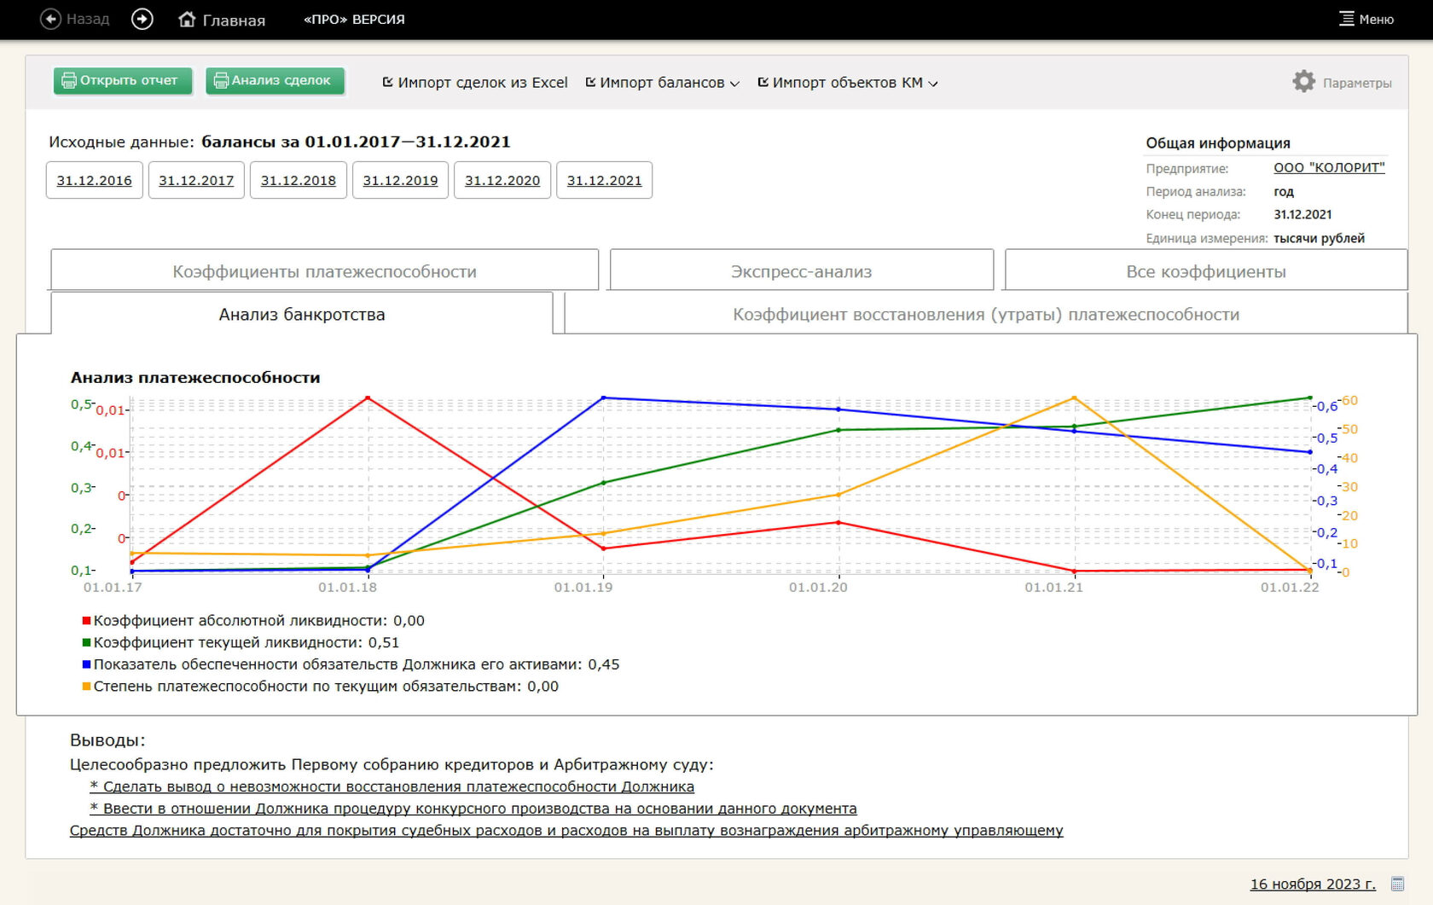Viewport: 1433px width, 905px height.
Task: Click the blue peak point at 01.01.19
Action: point(603,397)
